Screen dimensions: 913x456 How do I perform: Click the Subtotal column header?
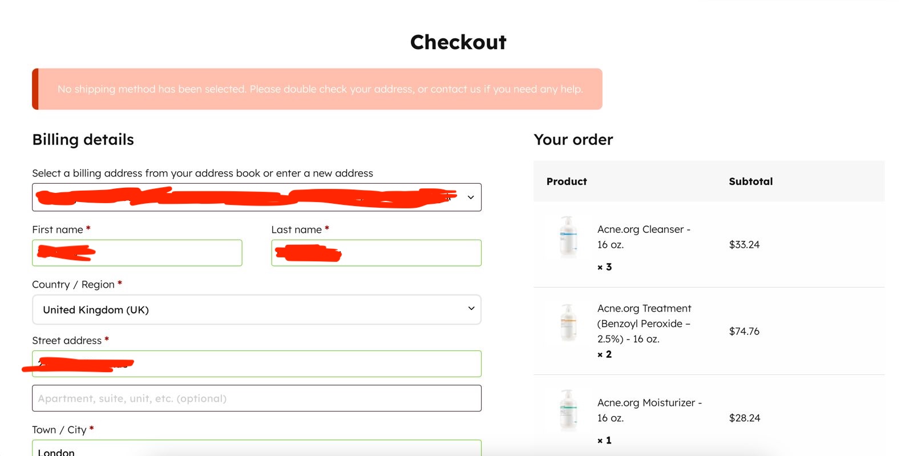point(751,181)
